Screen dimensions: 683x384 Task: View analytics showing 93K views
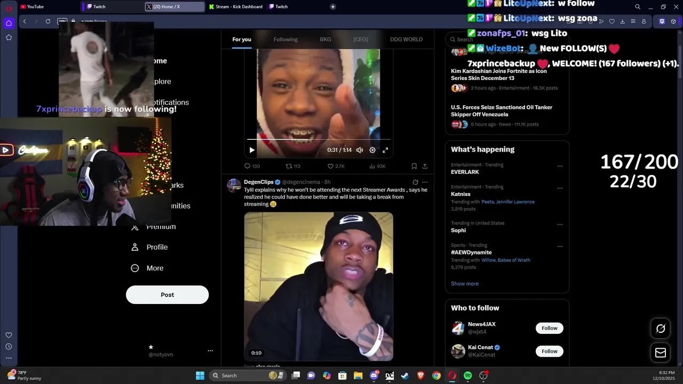click(x=378, y=166)
